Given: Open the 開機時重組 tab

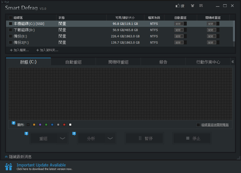Looking at the screenshot, I should [118, 62].
